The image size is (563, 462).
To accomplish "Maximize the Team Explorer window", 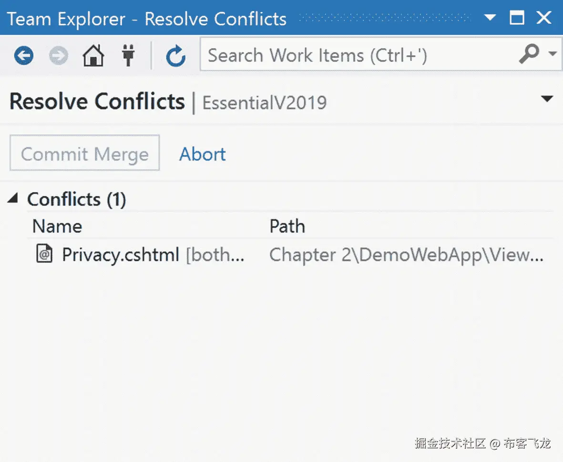I will click(x=517, y=19).
